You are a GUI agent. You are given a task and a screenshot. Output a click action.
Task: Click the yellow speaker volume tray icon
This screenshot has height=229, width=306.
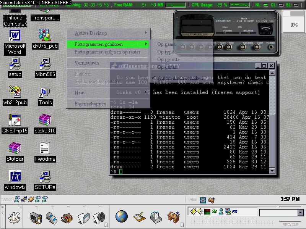pos(200,211)
